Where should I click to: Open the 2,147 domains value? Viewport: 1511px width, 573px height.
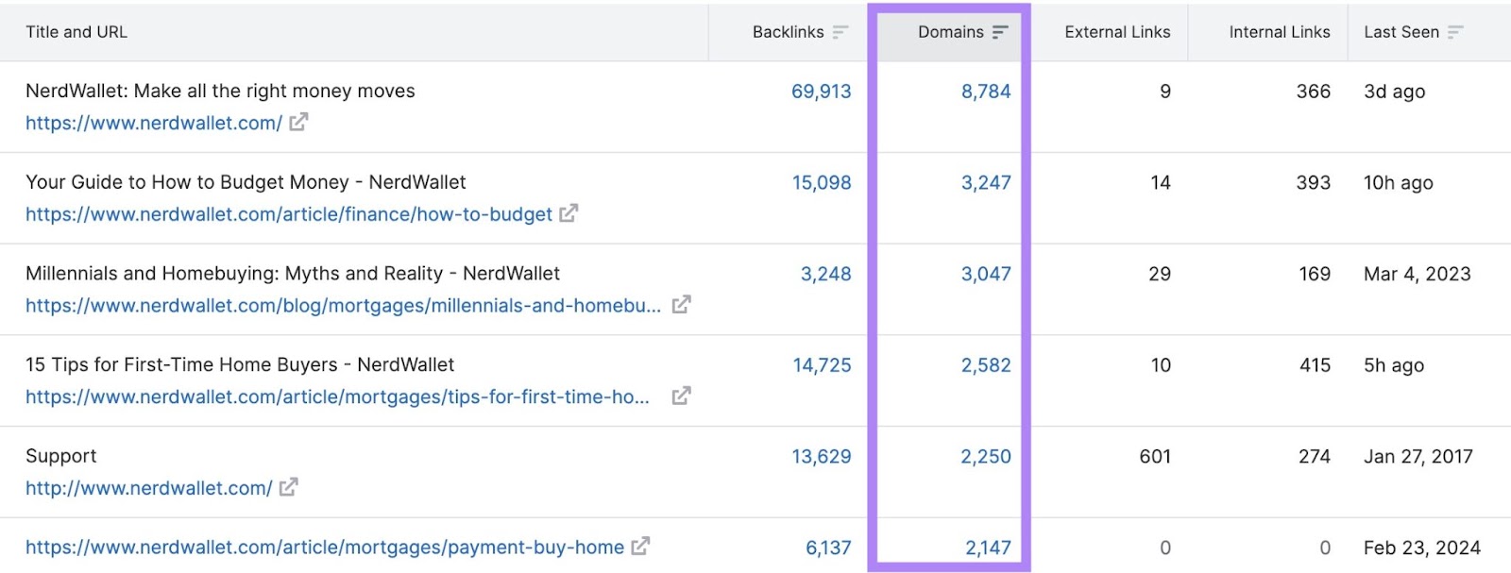click(987, 548)
